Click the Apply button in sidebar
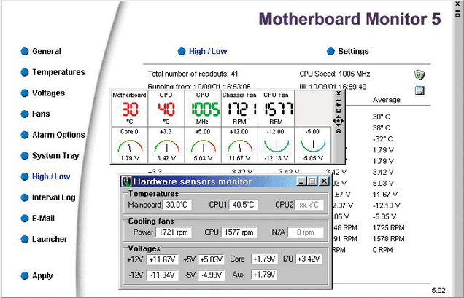Image resolution: width=464 pixels, height=298 pixels. tap(37, 276)
